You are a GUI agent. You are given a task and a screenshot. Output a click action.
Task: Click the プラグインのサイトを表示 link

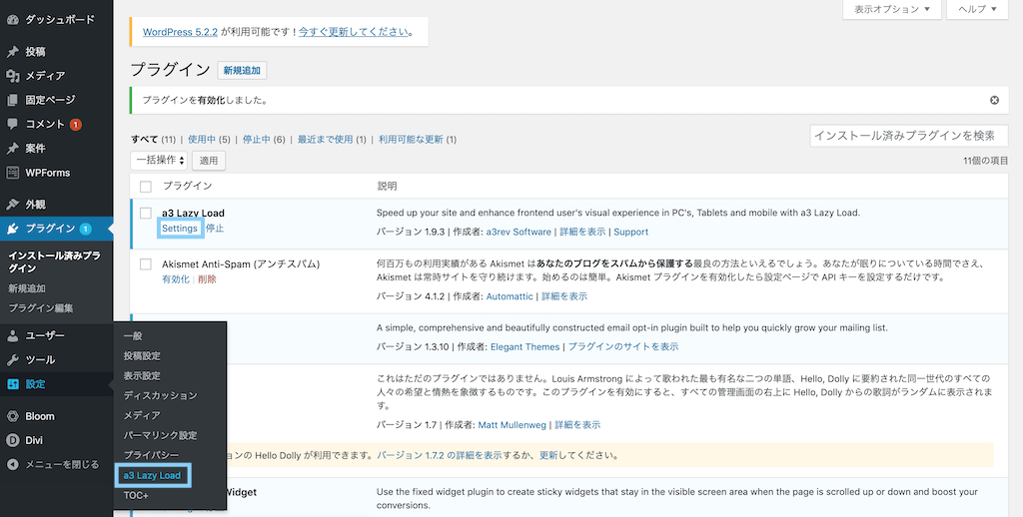point(623,347)
